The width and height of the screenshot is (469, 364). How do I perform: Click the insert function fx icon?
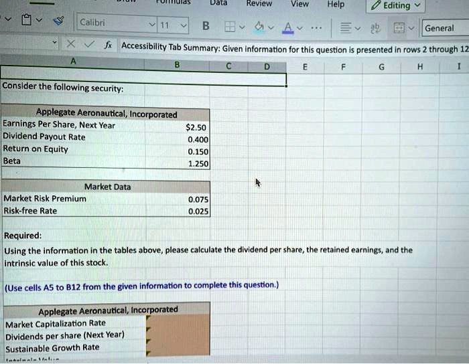[108, 45]
